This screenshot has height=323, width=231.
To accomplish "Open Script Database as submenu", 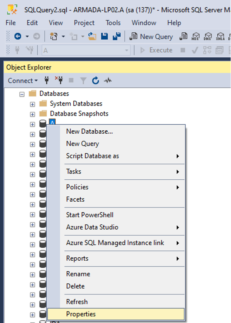I will 116,156.
